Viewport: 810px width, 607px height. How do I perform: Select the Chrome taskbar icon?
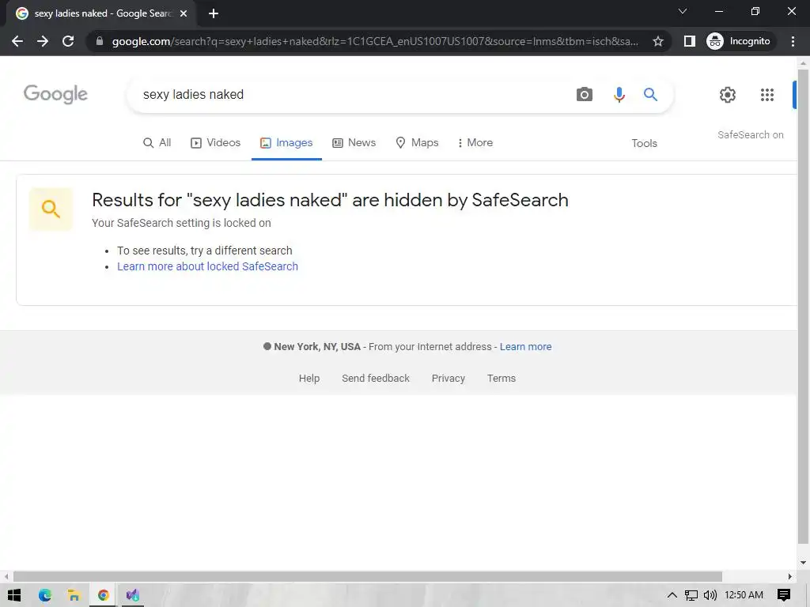pos(104,595)
